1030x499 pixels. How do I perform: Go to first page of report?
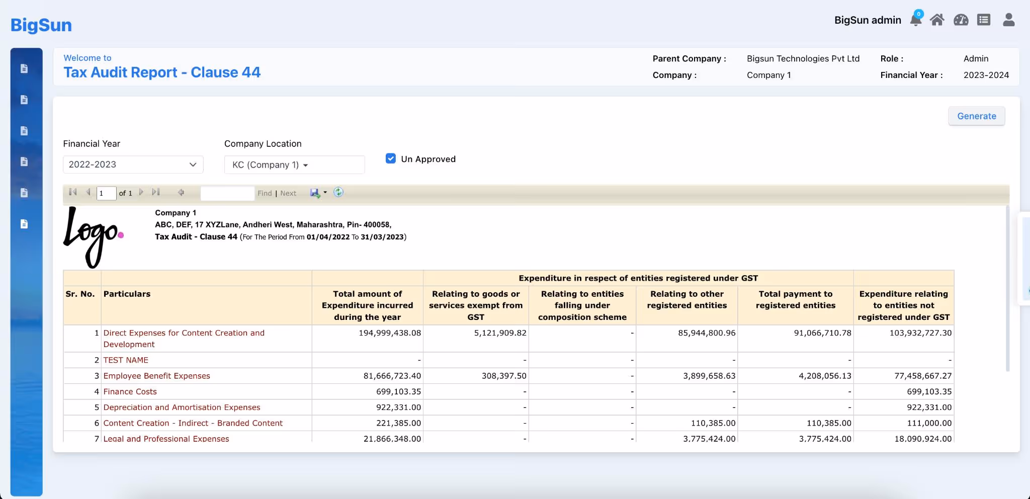(73, 192)
